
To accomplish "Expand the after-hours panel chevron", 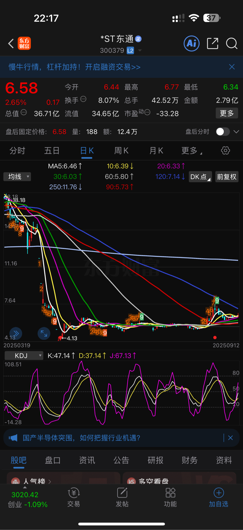I will (x=236, y=131).
